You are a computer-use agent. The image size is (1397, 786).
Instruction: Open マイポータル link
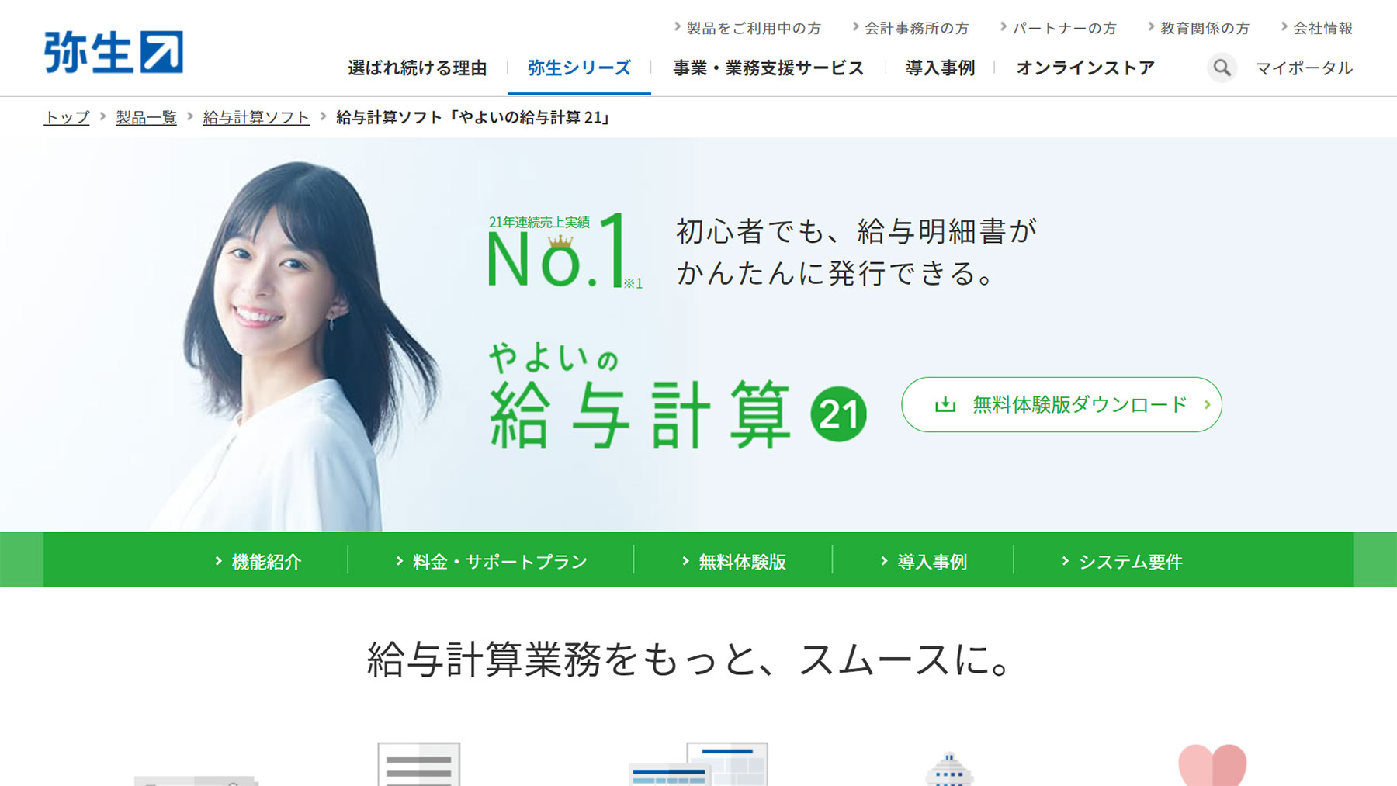point(1304,68)
